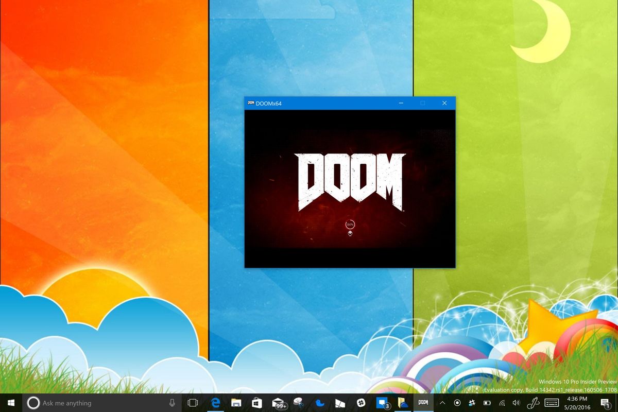
Task: Open the Twitter app from the taskbar
Action: (319, 403)
